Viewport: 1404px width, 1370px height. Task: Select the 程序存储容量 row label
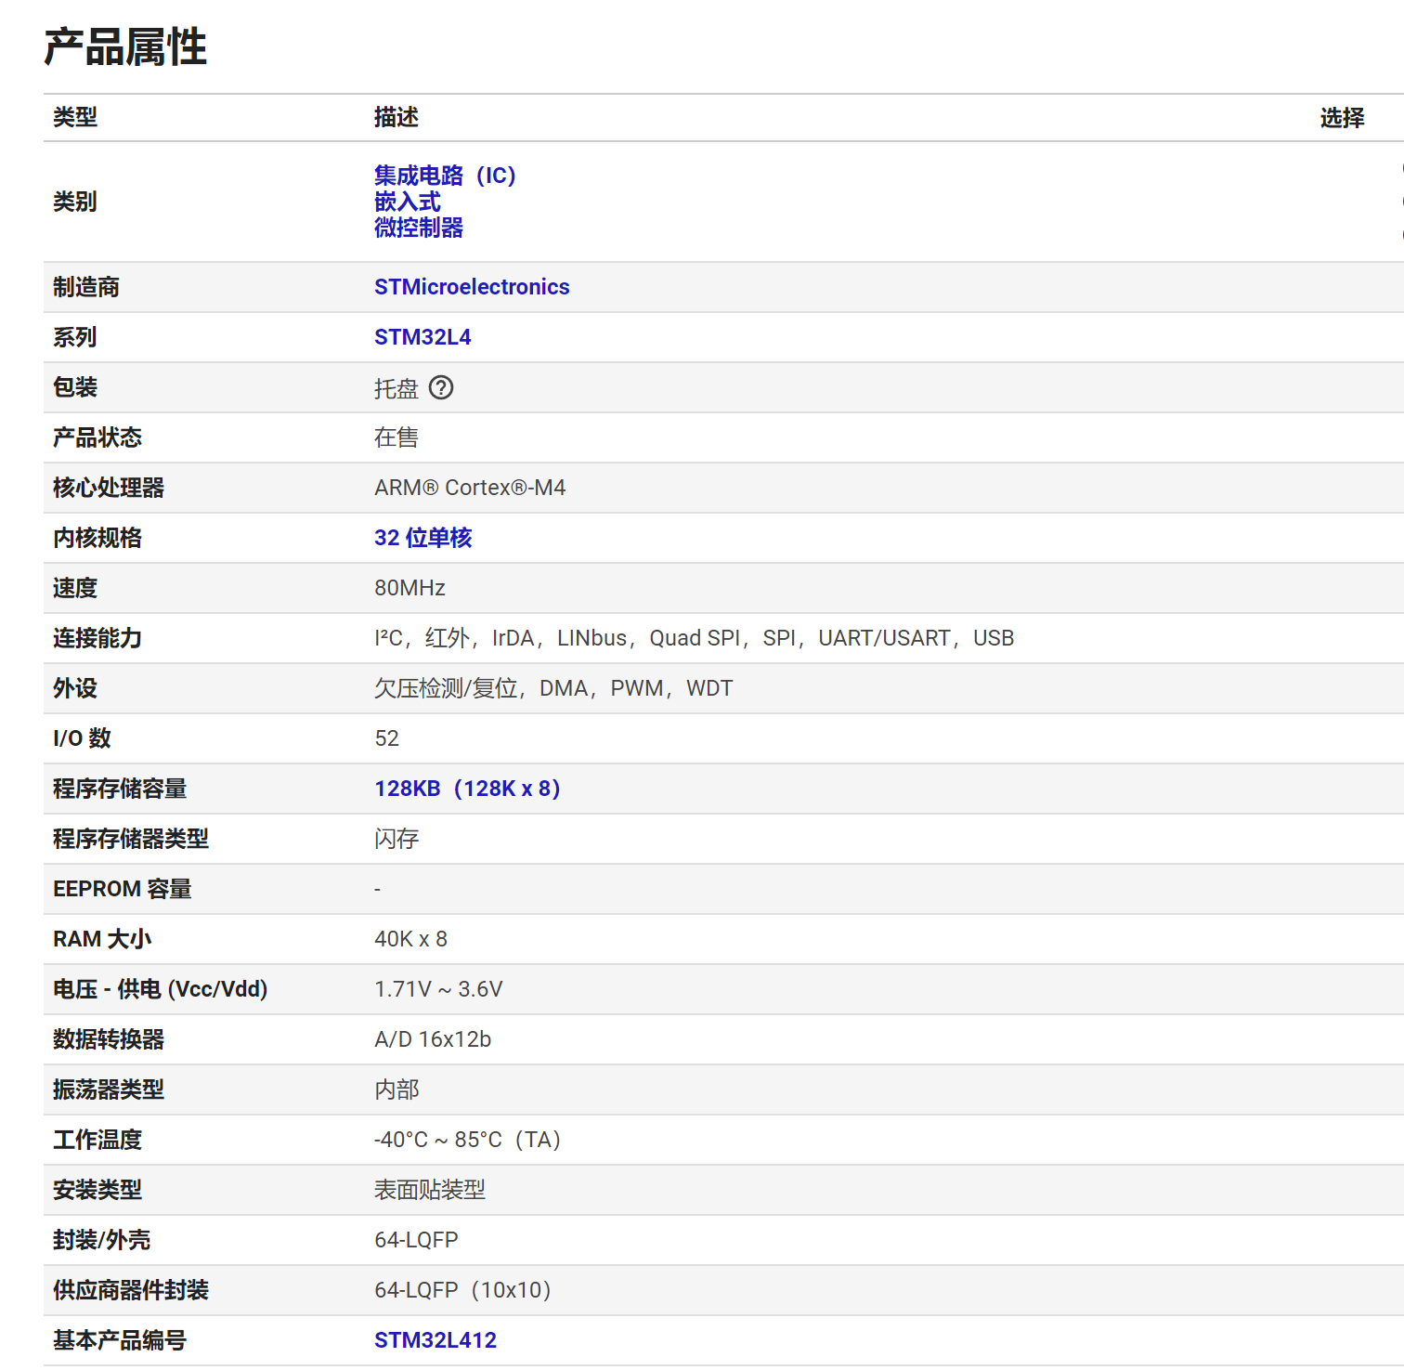click(120, 789)
